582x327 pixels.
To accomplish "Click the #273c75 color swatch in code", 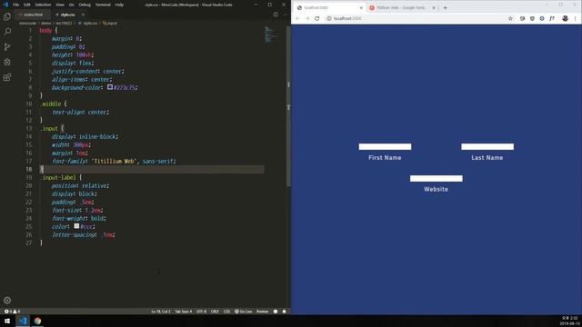I will 110,87.
